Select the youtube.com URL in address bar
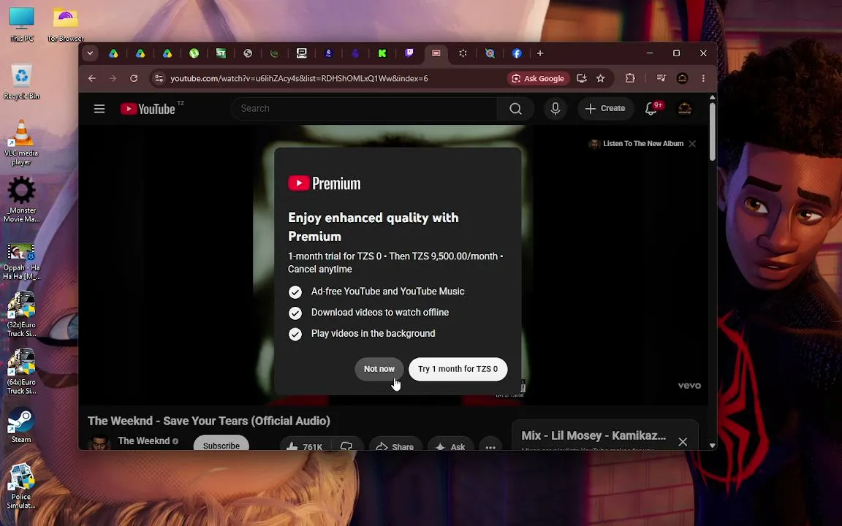Image resolution: width=842 pixels, height=526 pixels. (x=299, y=78)
